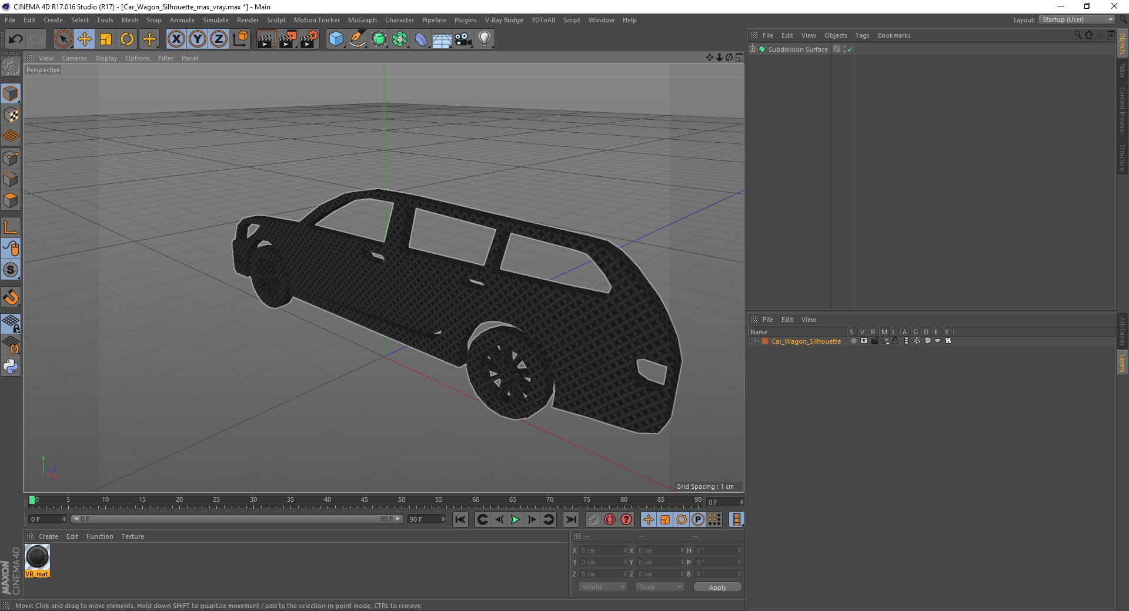Toggle Z axis lock
The width and height of the screenshot is (1129, 611).
point(219,39)
